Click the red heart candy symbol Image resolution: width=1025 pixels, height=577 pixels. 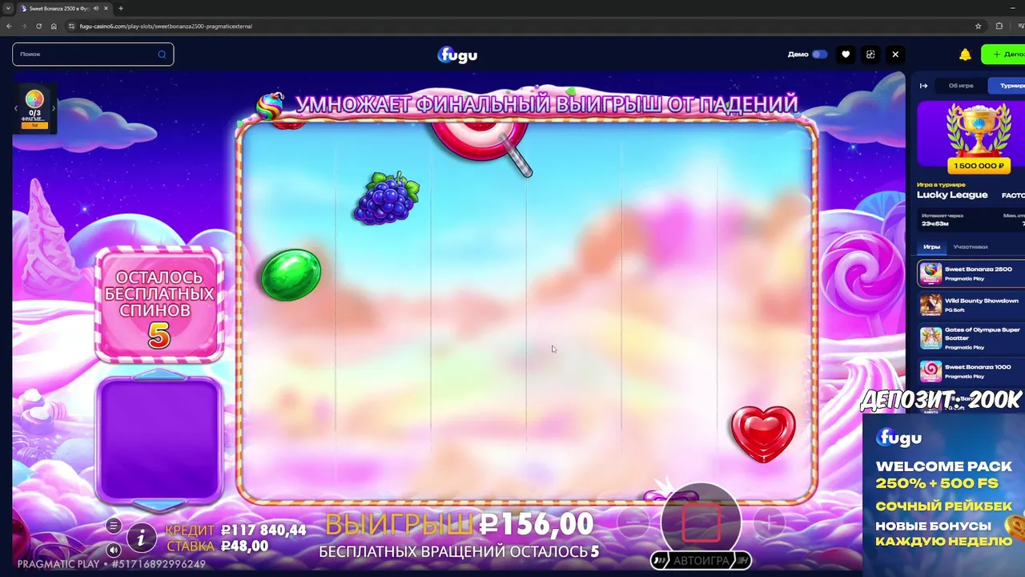[763, 434]
